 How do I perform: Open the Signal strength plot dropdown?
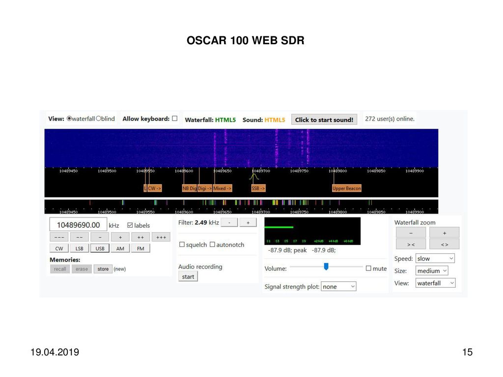(338, 287)
